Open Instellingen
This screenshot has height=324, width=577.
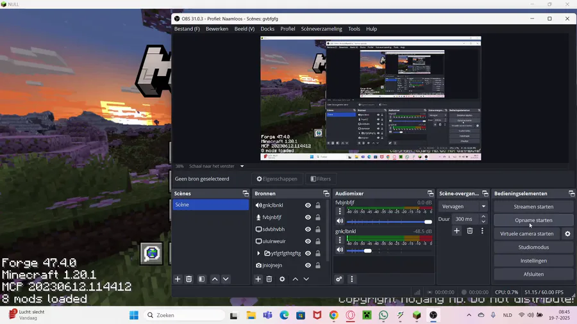[x=533, y=261]
